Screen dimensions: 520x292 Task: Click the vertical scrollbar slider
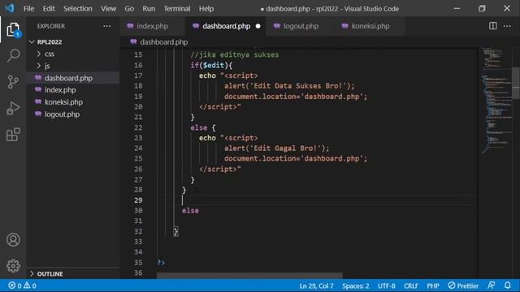pos(516,83)
